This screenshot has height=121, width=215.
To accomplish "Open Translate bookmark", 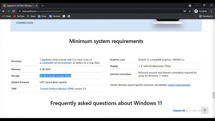I will click(54, 16).
